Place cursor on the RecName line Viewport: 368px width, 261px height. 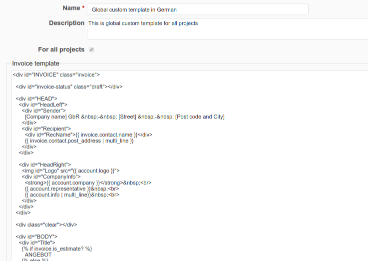coord(88,134)
